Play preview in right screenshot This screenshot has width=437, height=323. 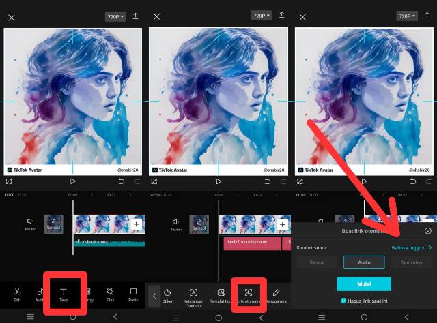tap(364, 181)
